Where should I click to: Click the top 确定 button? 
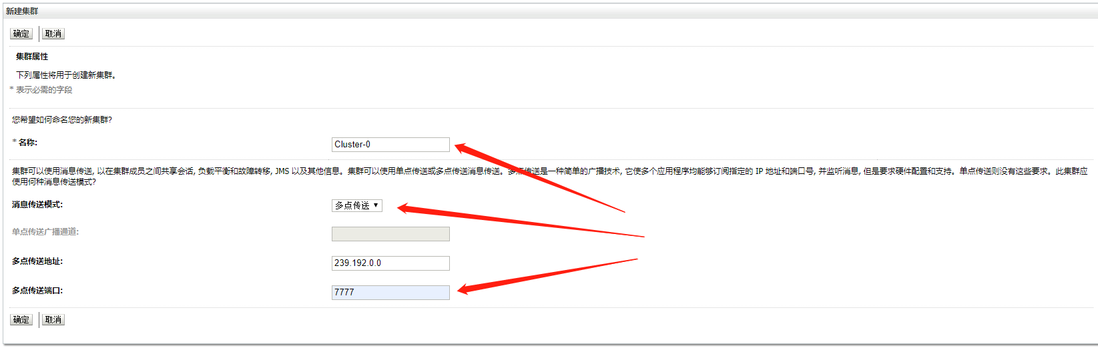(21, 34)
